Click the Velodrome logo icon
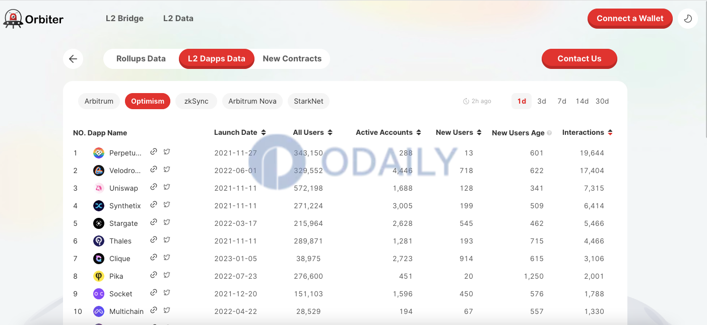The width and height of the screenshot is (707, 325). 99,171
